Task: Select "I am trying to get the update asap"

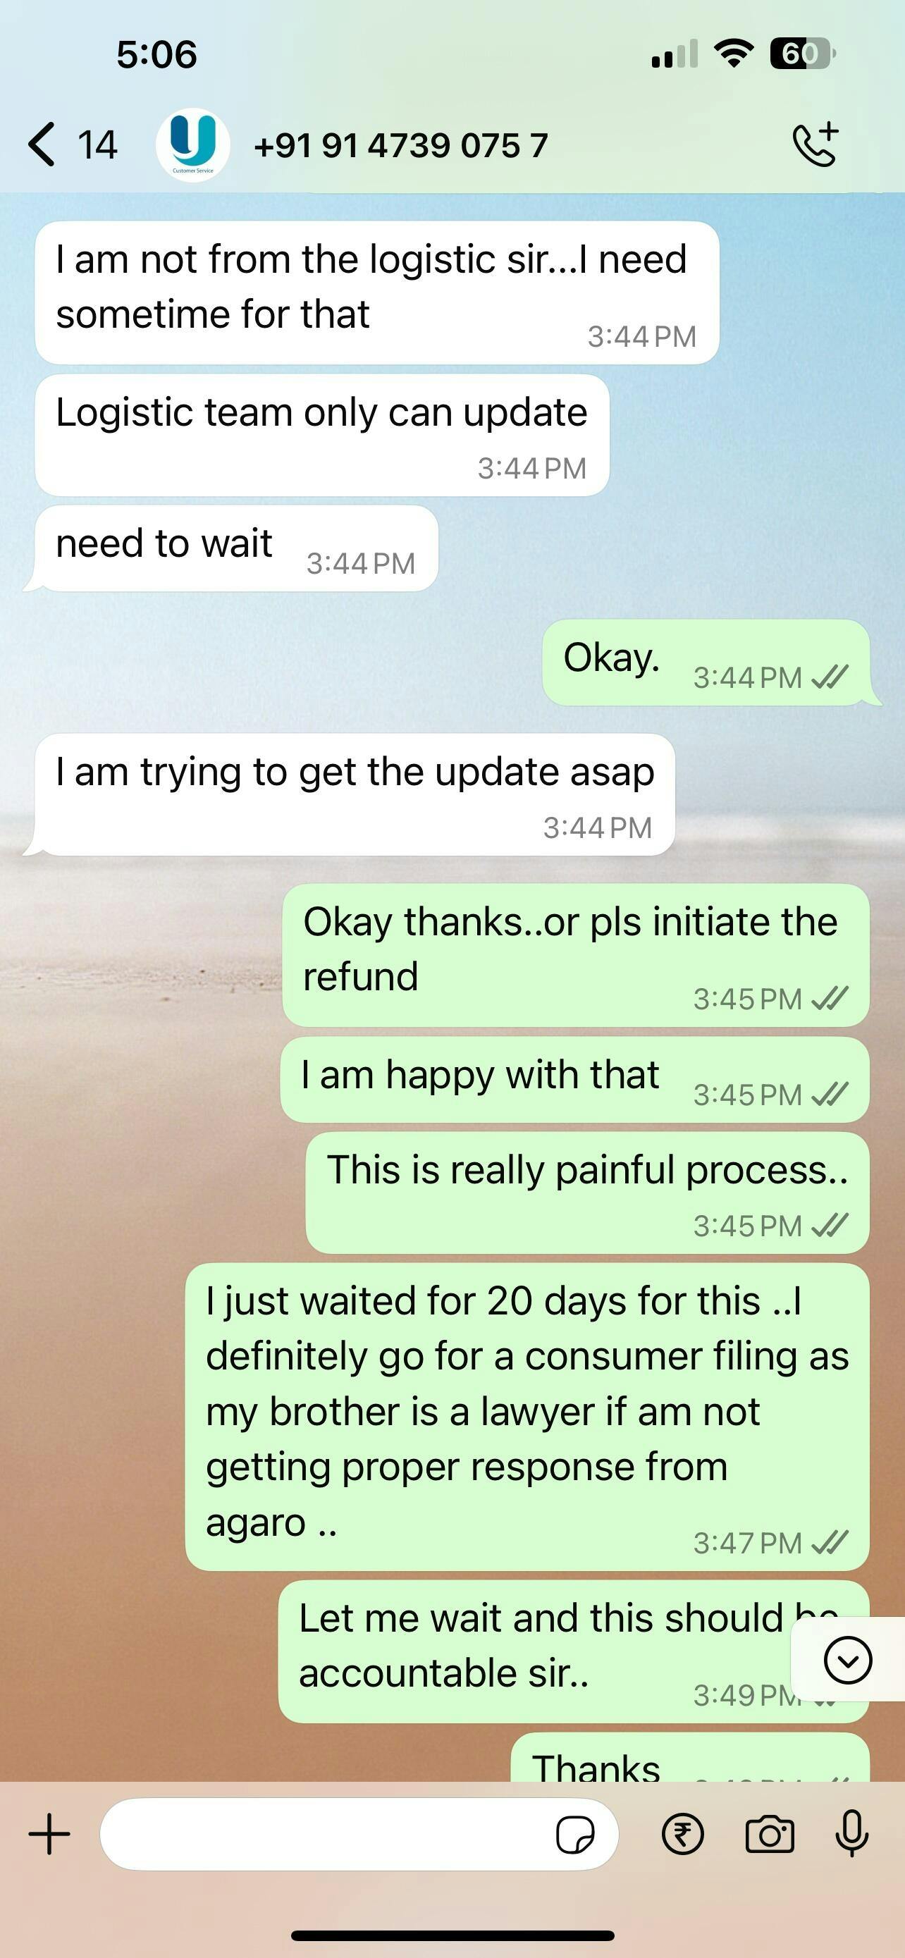Action: [x=355, y=794]
